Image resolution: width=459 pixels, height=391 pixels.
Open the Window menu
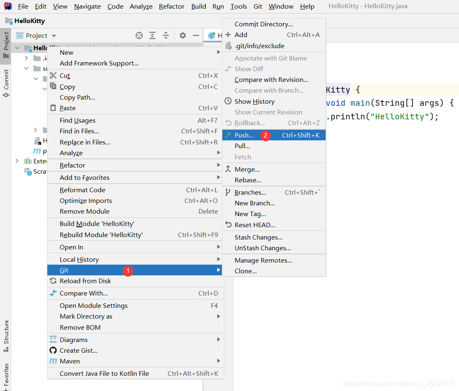[281, 7]
